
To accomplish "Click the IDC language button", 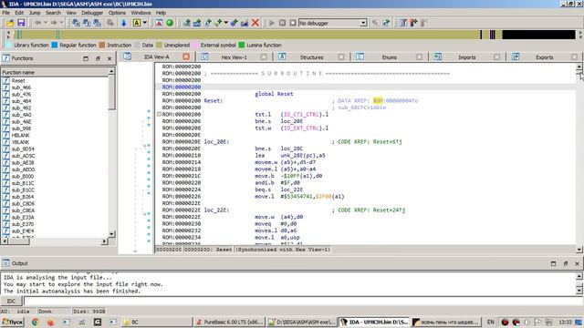I will tap(11, 301).
